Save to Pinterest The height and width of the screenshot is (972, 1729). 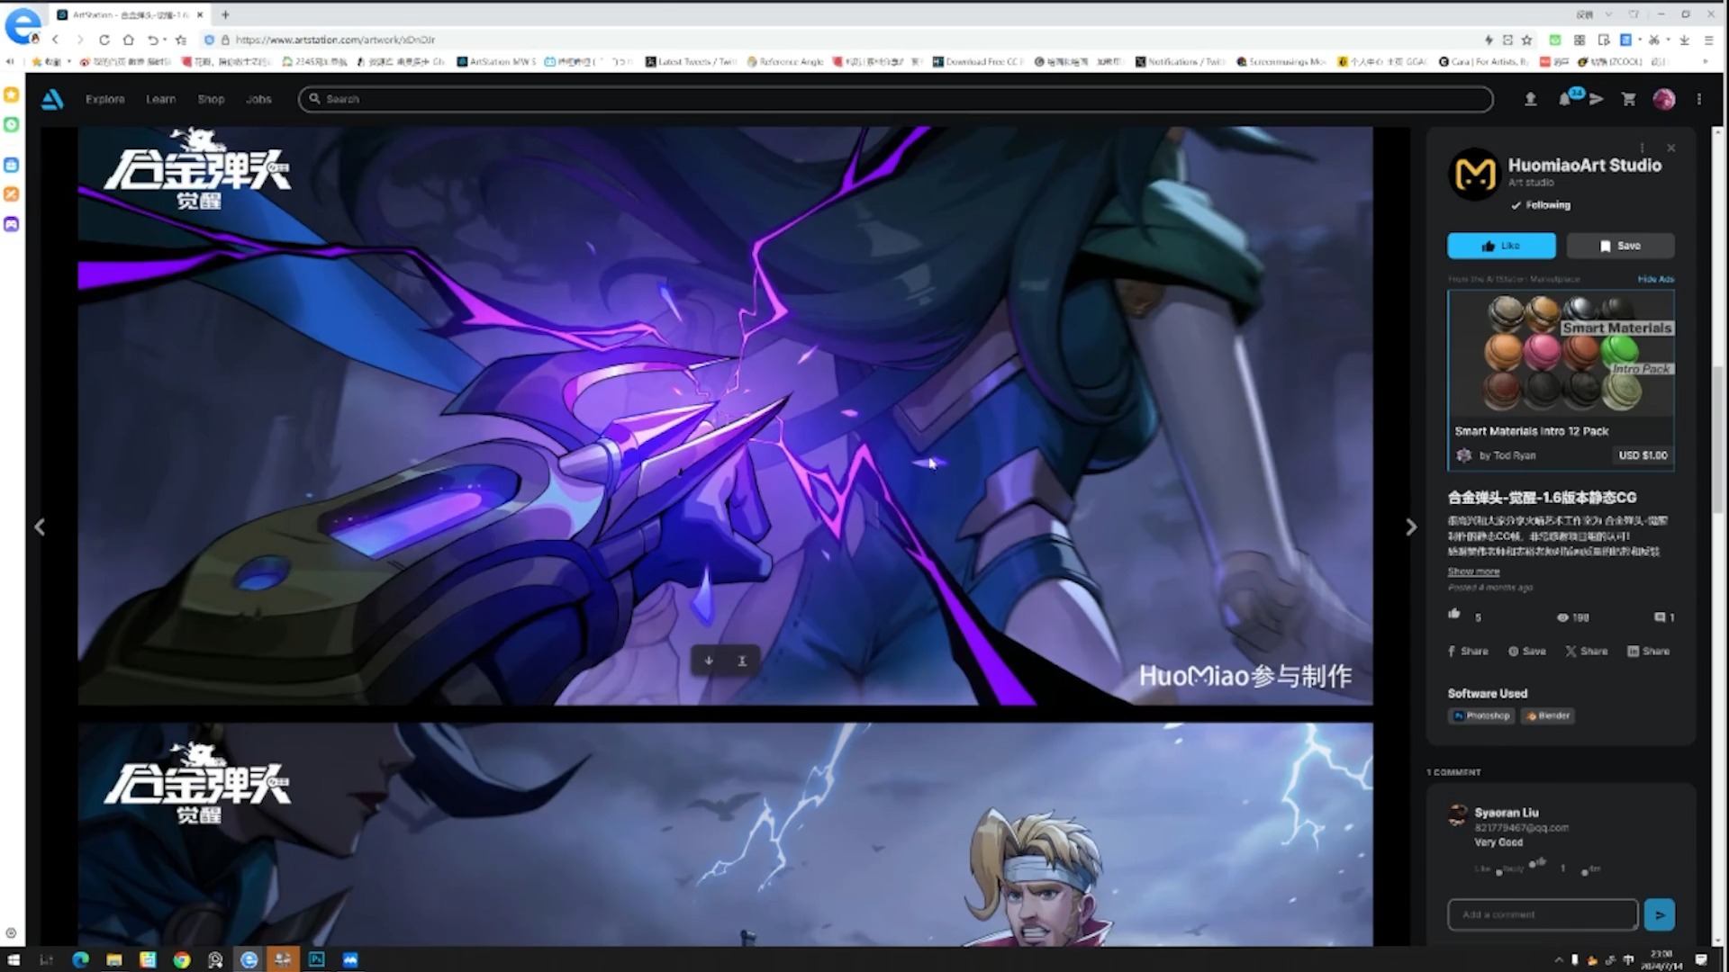(x=1527, y=651)
